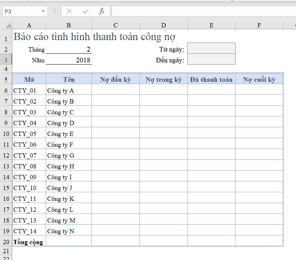The height and width of the screenshot is (260, 296).
Task: Select the Nợ cuối kỳ header cell
Action: point(259,79)
